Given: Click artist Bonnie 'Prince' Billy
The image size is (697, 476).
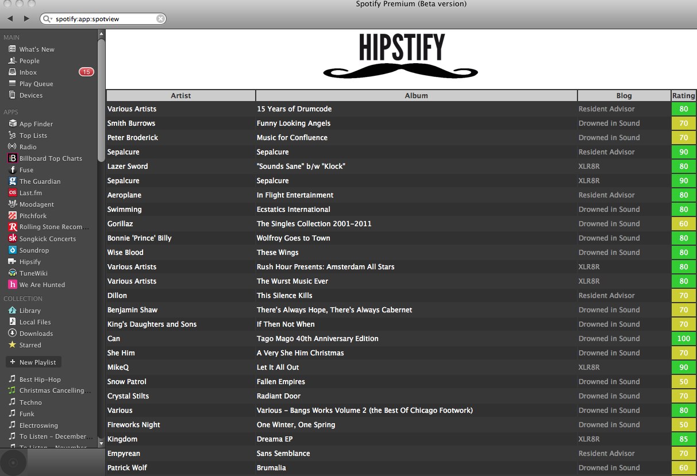Looking at the screenshot, I should coord(140,238).
